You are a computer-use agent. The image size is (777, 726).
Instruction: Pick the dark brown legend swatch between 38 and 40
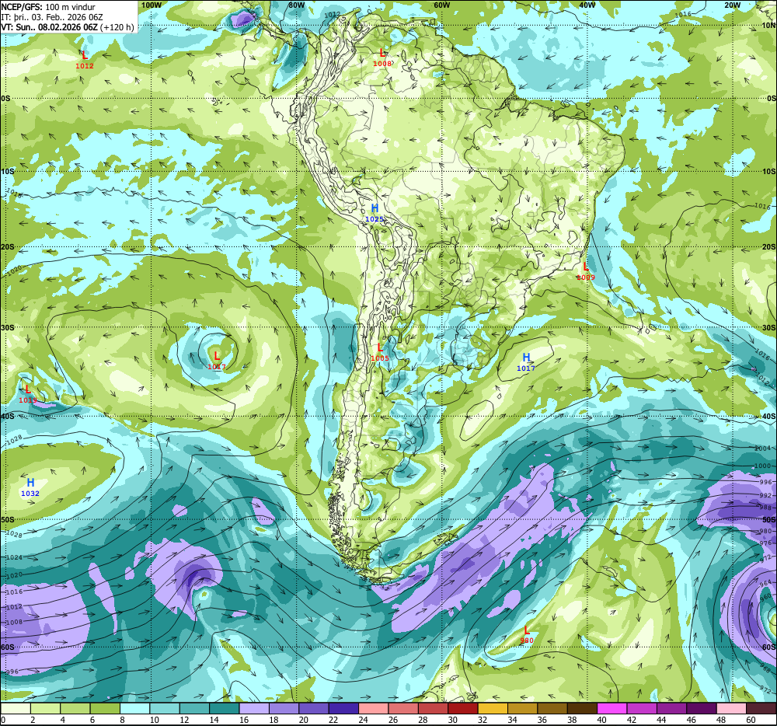click(x=582, y=709)
